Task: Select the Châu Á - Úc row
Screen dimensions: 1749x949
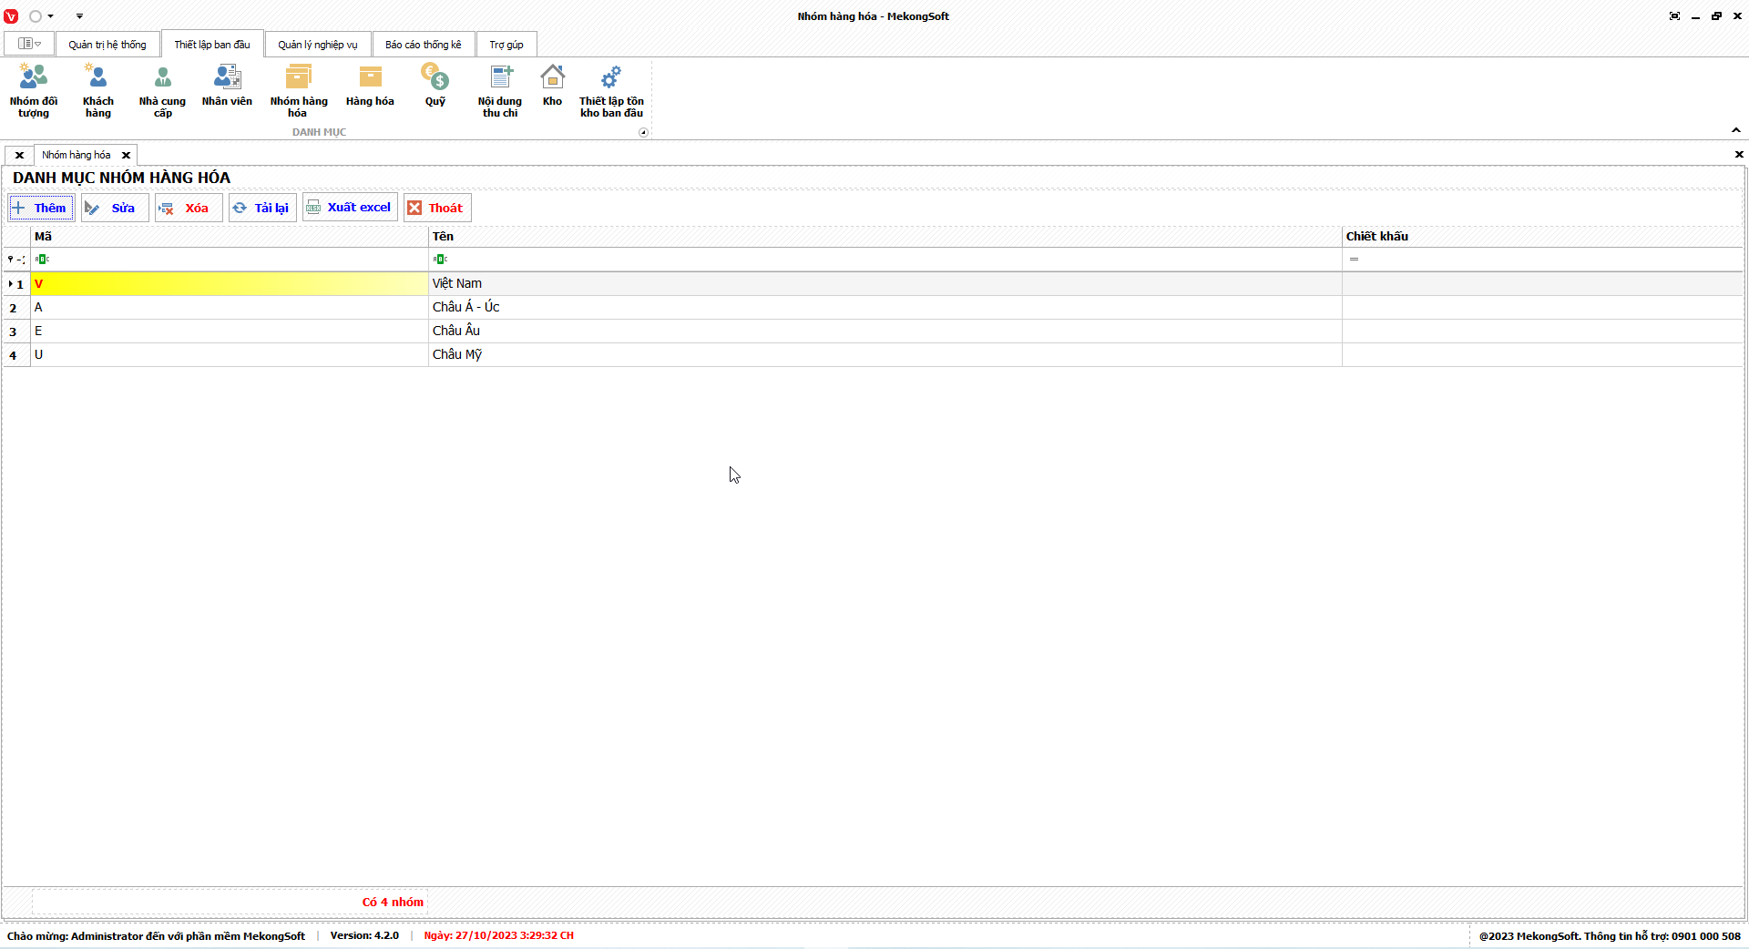Action: (873, 308)
